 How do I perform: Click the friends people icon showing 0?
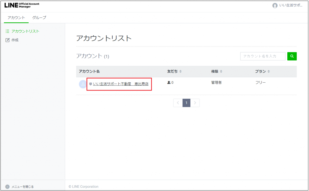pos(169,83)
